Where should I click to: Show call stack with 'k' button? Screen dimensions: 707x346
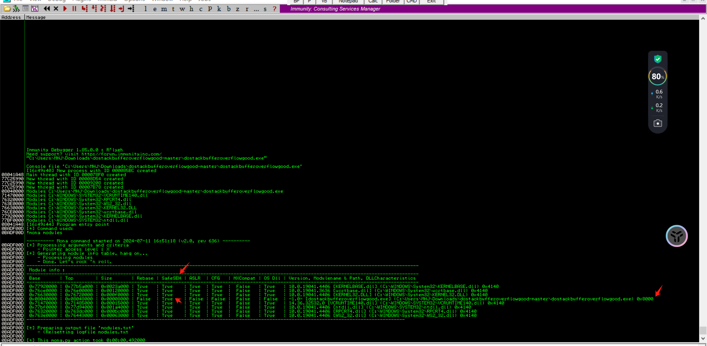(x=219, y=9)
